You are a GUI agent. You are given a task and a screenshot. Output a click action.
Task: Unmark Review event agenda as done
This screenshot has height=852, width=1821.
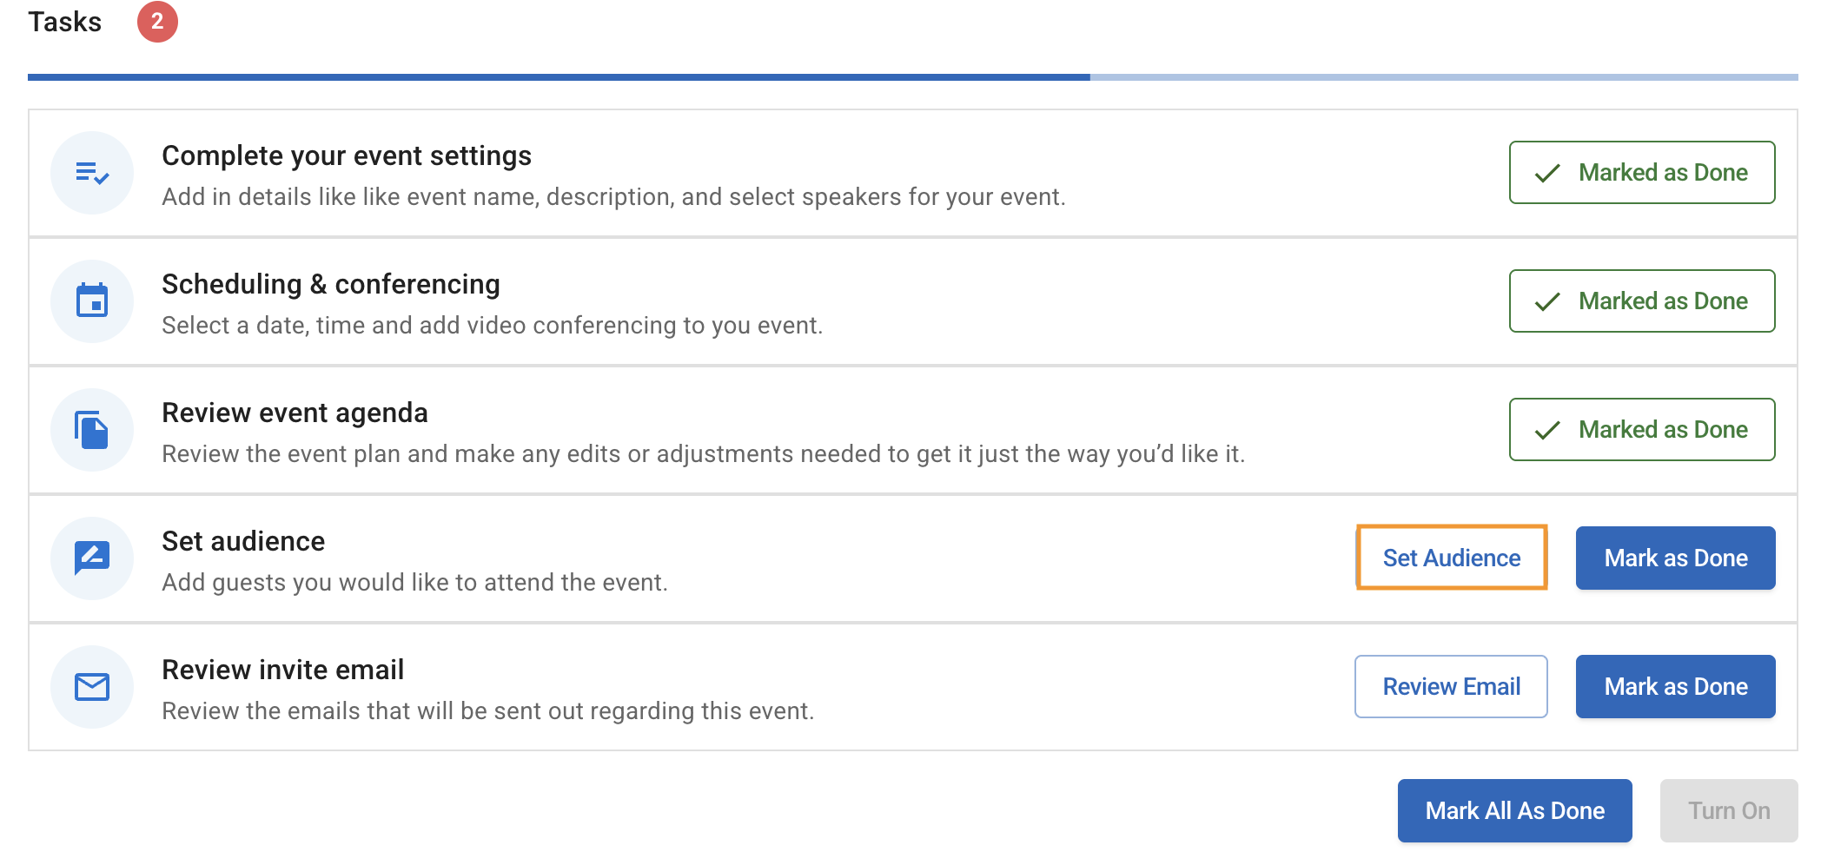click(1641, 430)
